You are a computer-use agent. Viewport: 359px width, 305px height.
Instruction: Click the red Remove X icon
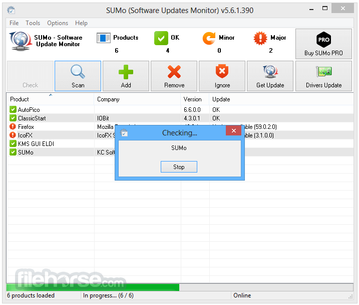click(x=174, y=73)
